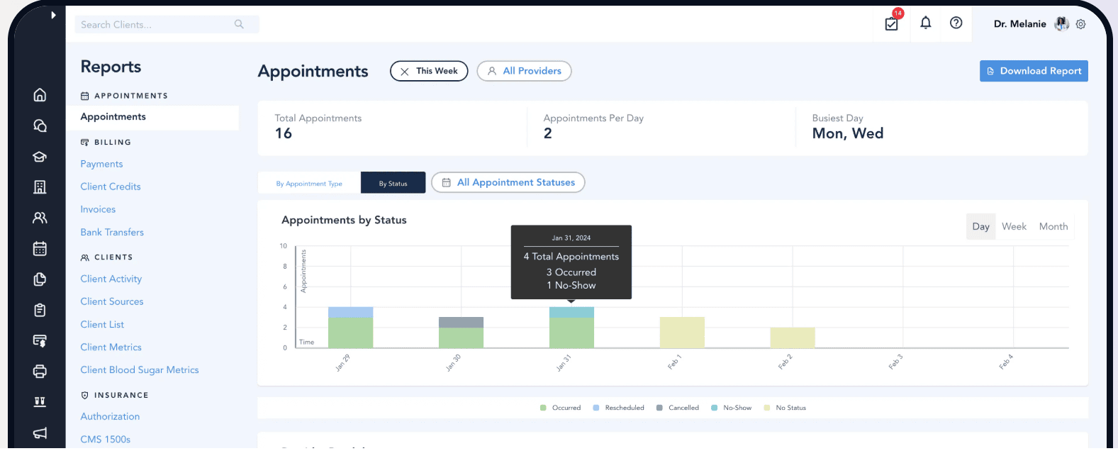Click the Total Appointments value 16

284,133
